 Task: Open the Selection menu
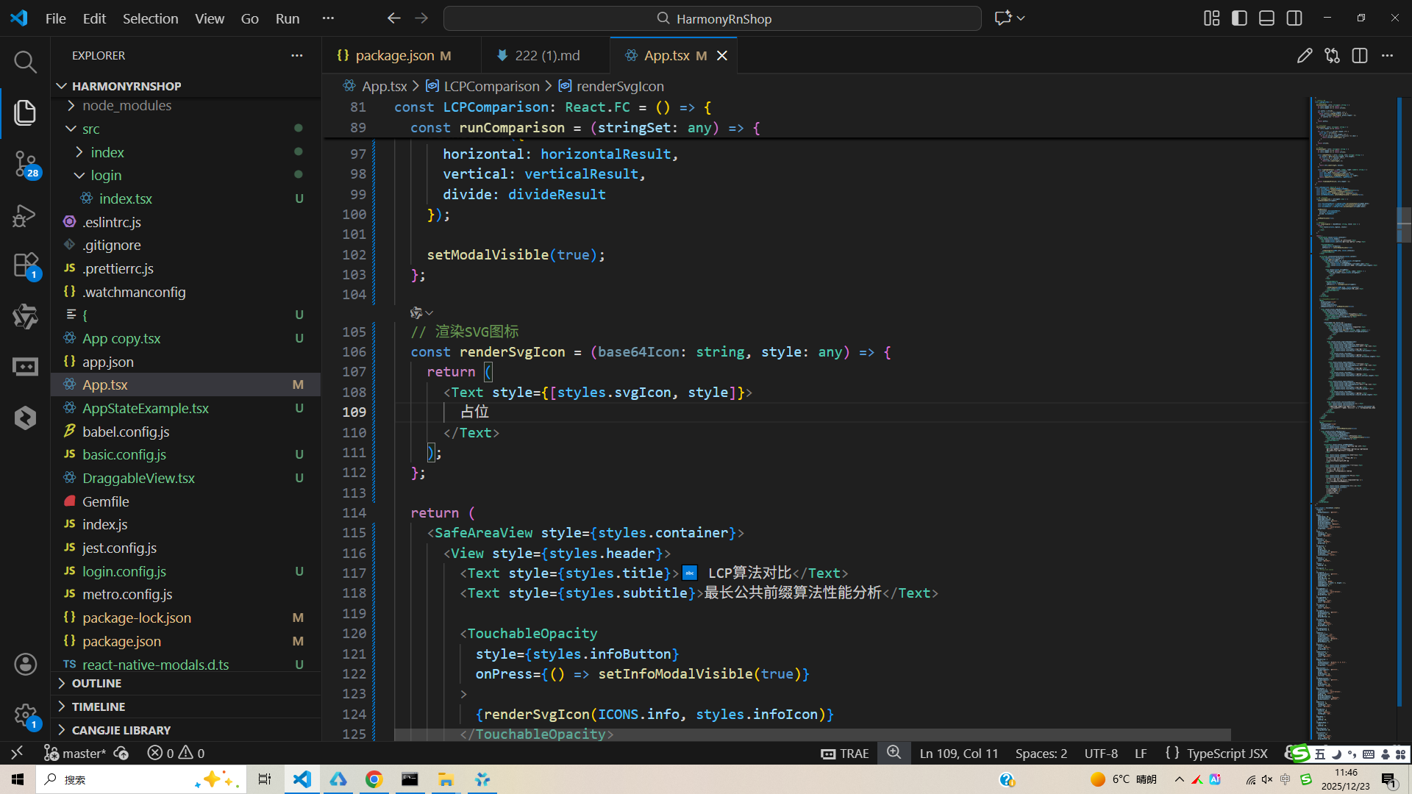click(x=150, y=18)
